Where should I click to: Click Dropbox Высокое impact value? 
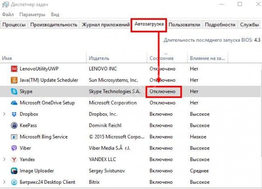[x=200, y=114]
